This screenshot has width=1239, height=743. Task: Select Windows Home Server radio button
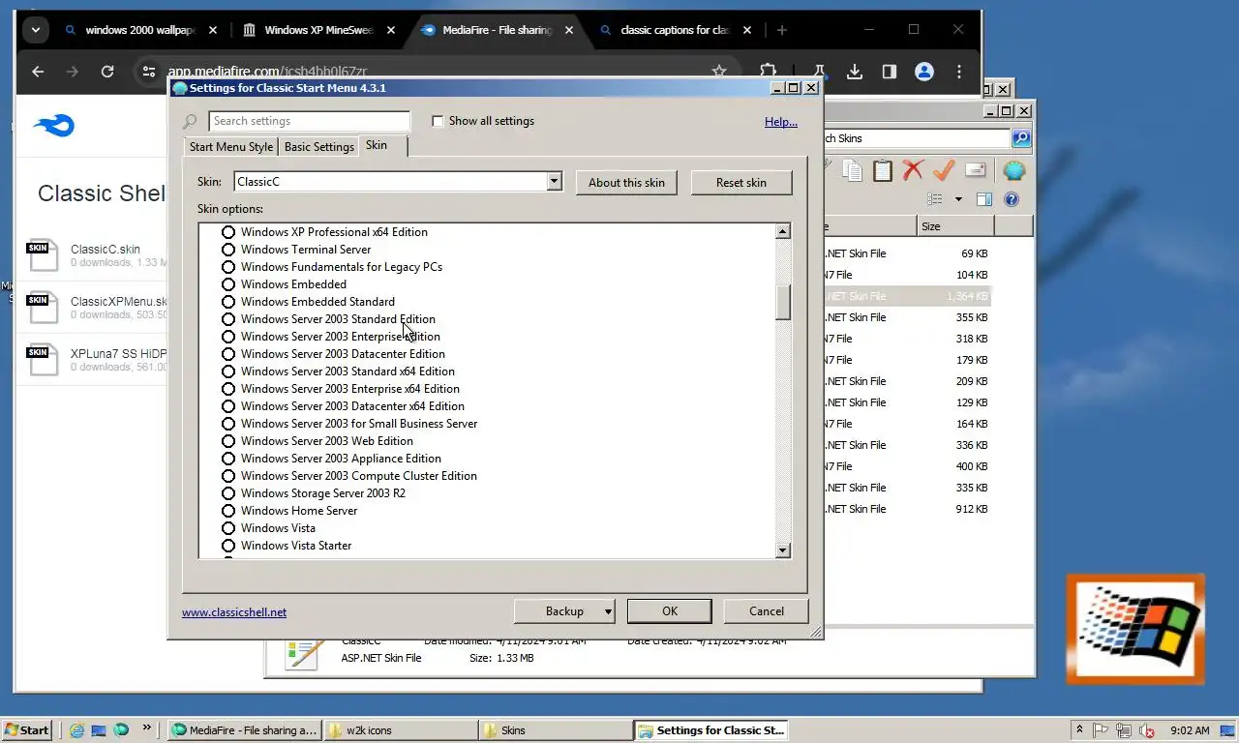pos(228,511)
